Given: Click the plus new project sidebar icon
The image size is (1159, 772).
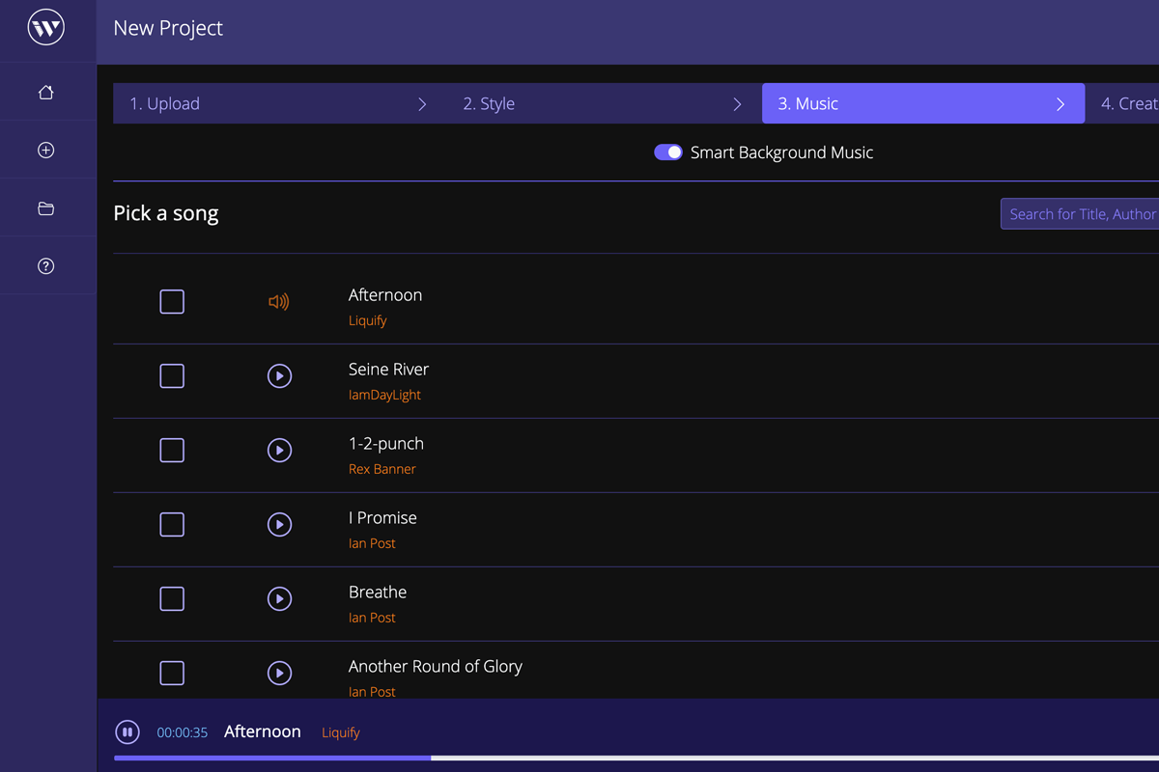Looking at the screenshot, I should pos(45,151).
